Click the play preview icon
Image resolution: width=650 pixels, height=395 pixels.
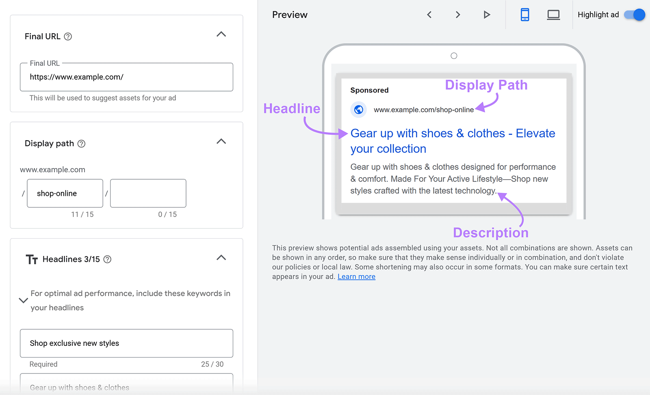point(486,15)
